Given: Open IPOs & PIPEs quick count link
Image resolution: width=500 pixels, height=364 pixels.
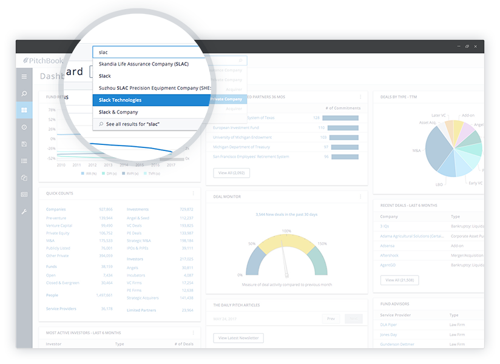Looking at the screenshot, I should 137,248.
